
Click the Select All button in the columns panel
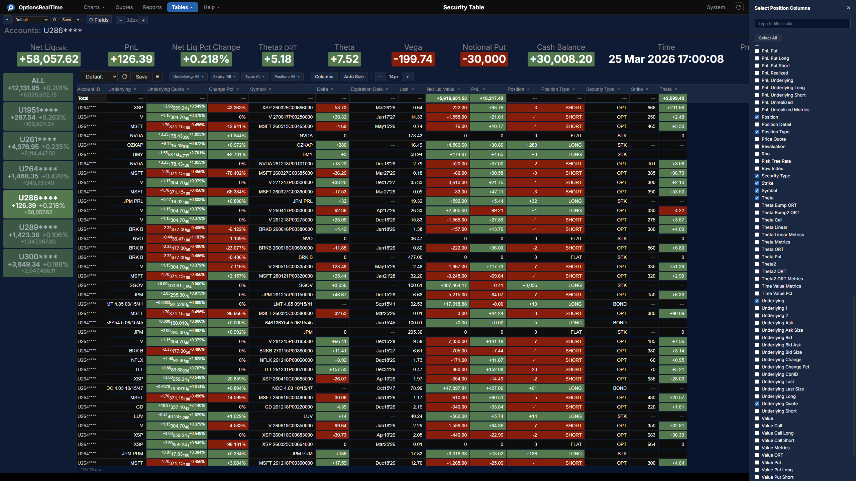[x=768, y=38]
